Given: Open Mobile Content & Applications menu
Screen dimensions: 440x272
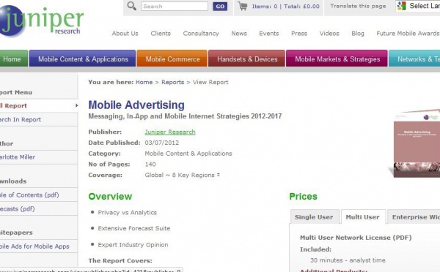Looking at the screenshot, I should (x=83, y=58).
